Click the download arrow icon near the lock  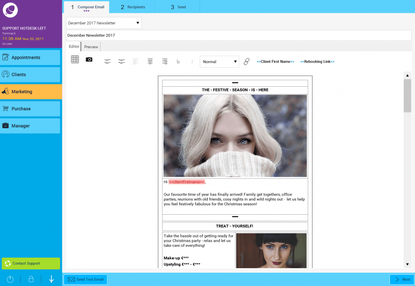pos(51,279)
